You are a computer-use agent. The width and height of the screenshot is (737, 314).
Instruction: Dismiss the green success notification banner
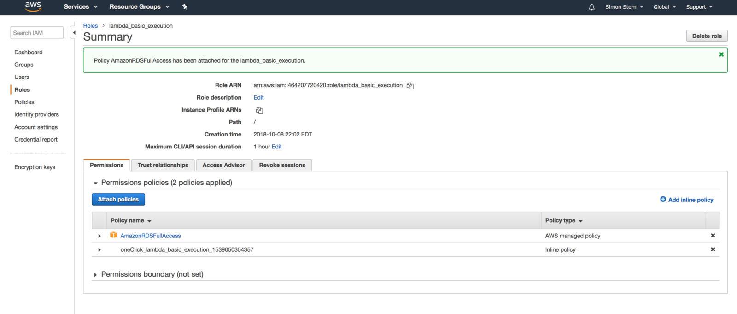721,54
